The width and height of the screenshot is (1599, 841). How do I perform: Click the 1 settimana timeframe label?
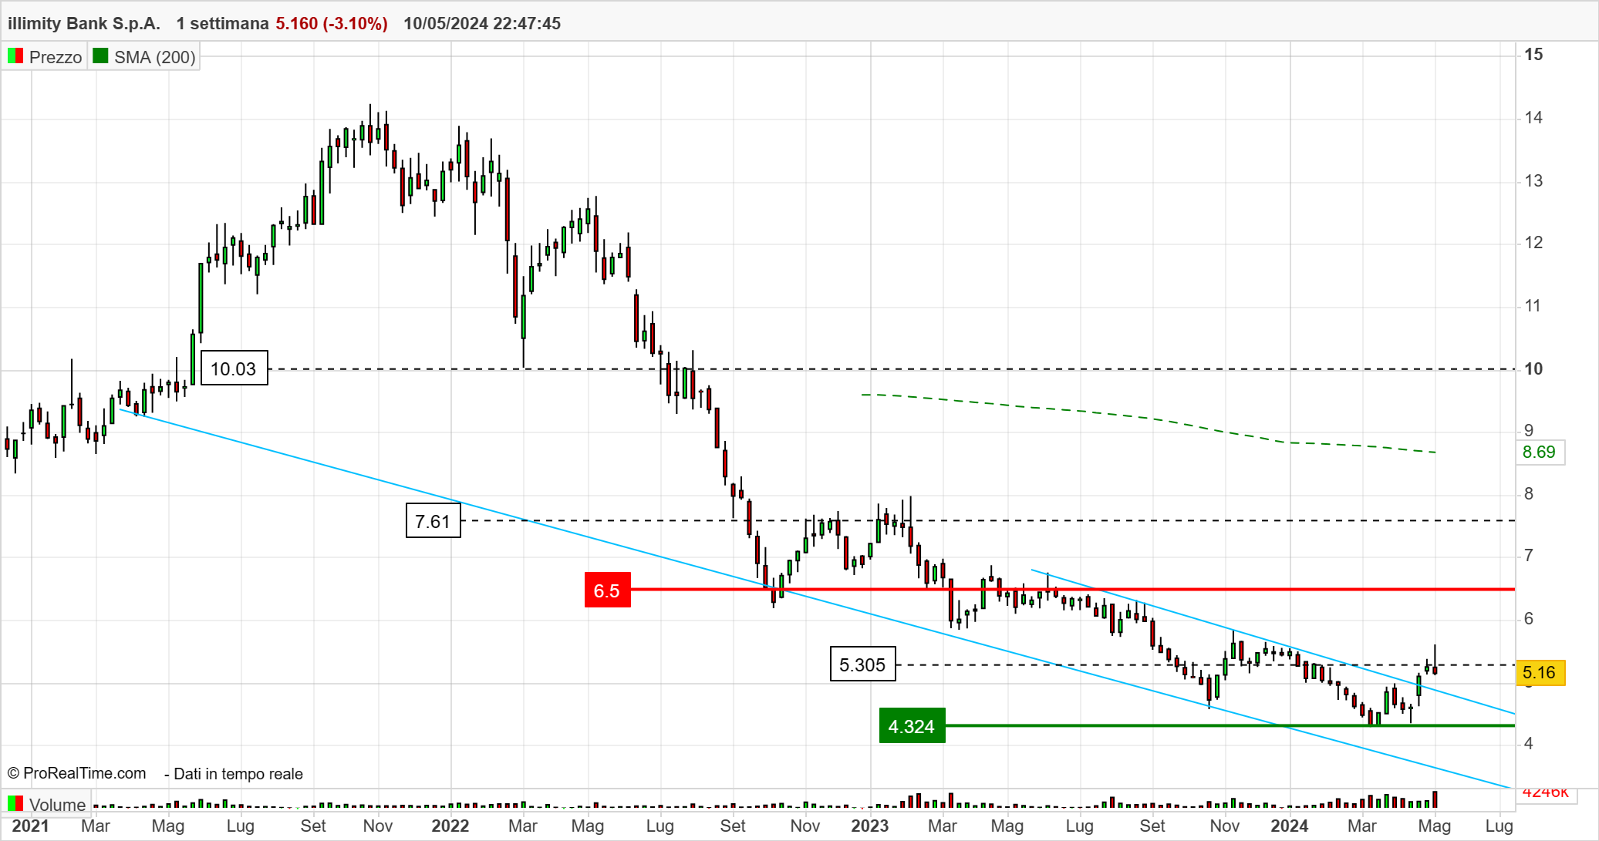tap(222, 23)
